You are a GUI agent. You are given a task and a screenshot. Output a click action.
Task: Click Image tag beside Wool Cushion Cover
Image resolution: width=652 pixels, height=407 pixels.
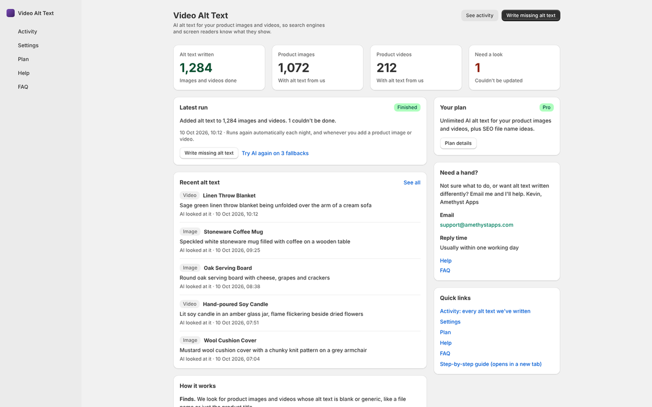click(x=190, y=341)
